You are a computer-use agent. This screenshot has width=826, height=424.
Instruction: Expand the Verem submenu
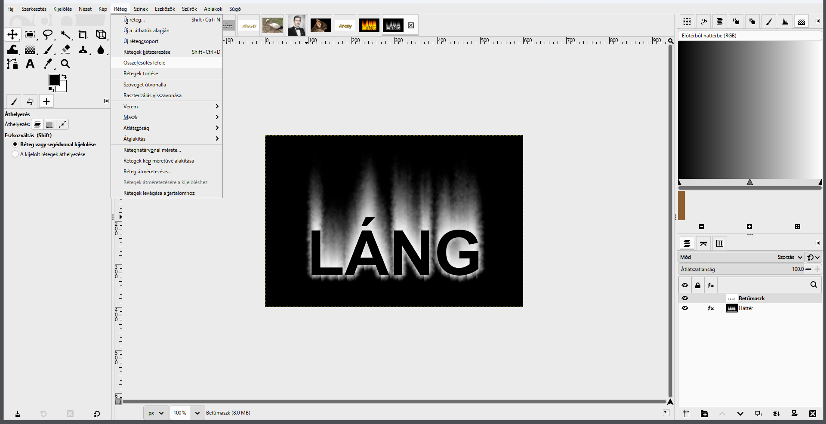166,106
